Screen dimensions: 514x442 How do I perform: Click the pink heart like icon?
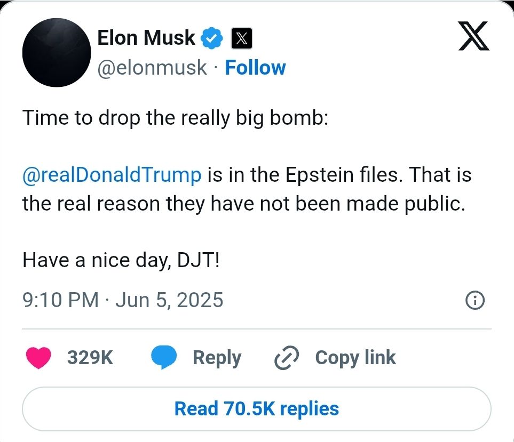click(38, 358)
